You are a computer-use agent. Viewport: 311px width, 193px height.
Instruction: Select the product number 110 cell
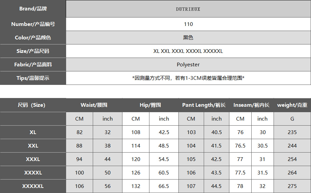tap(188, 24)
